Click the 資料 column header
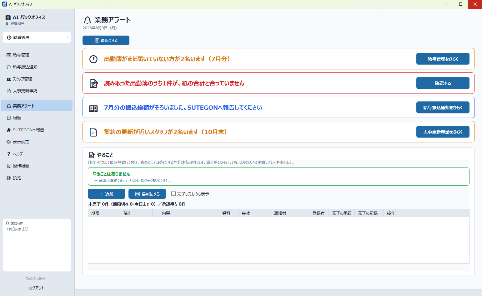482x296 pixels. pos(229,213)
